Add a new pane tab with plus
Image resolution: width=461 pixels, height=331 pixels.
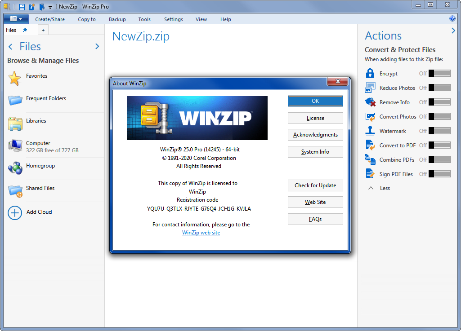pos(43,30)
